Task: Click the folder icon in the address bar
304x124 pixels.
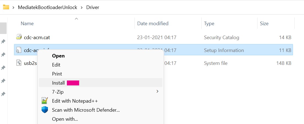Action: pyautogui.click(x=6, y=7)
